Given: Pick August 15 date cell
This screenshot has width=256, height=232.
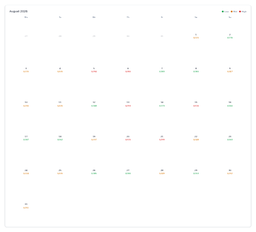Looking at the screenshot, I should pos(196,104).
